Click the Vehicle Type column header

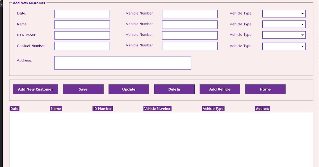tap(213, 108)
